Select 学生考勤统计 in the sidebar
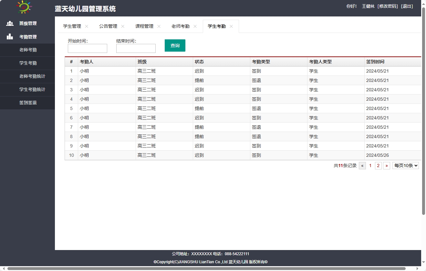This screenshot has height=271, width=426. (x=27, y=90)
